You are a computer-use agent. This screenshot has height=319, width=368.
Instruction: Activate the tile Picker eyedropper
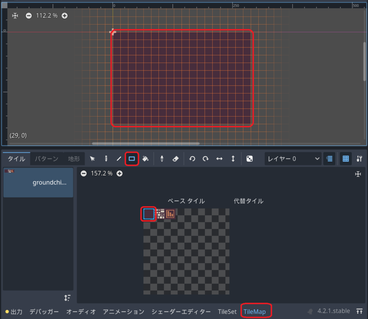162,159
